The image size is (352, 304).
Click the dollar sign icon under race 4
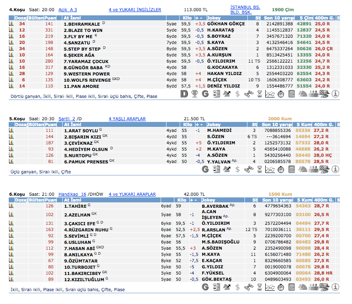coord(237,94)
